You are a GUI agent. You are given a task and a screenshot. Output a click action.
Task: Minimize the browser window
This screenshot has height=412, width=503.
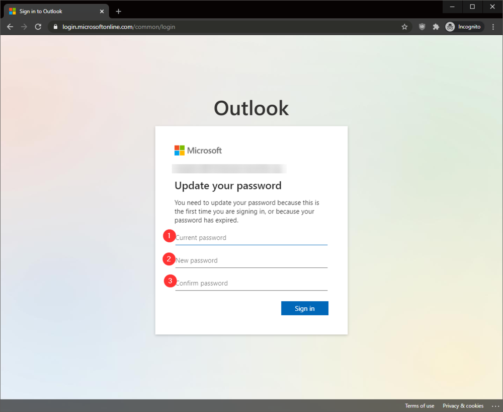pos(452,7)
